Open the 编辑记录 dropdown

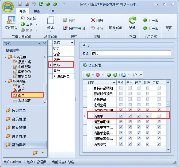pyautogui.click(x=116, y=28)
